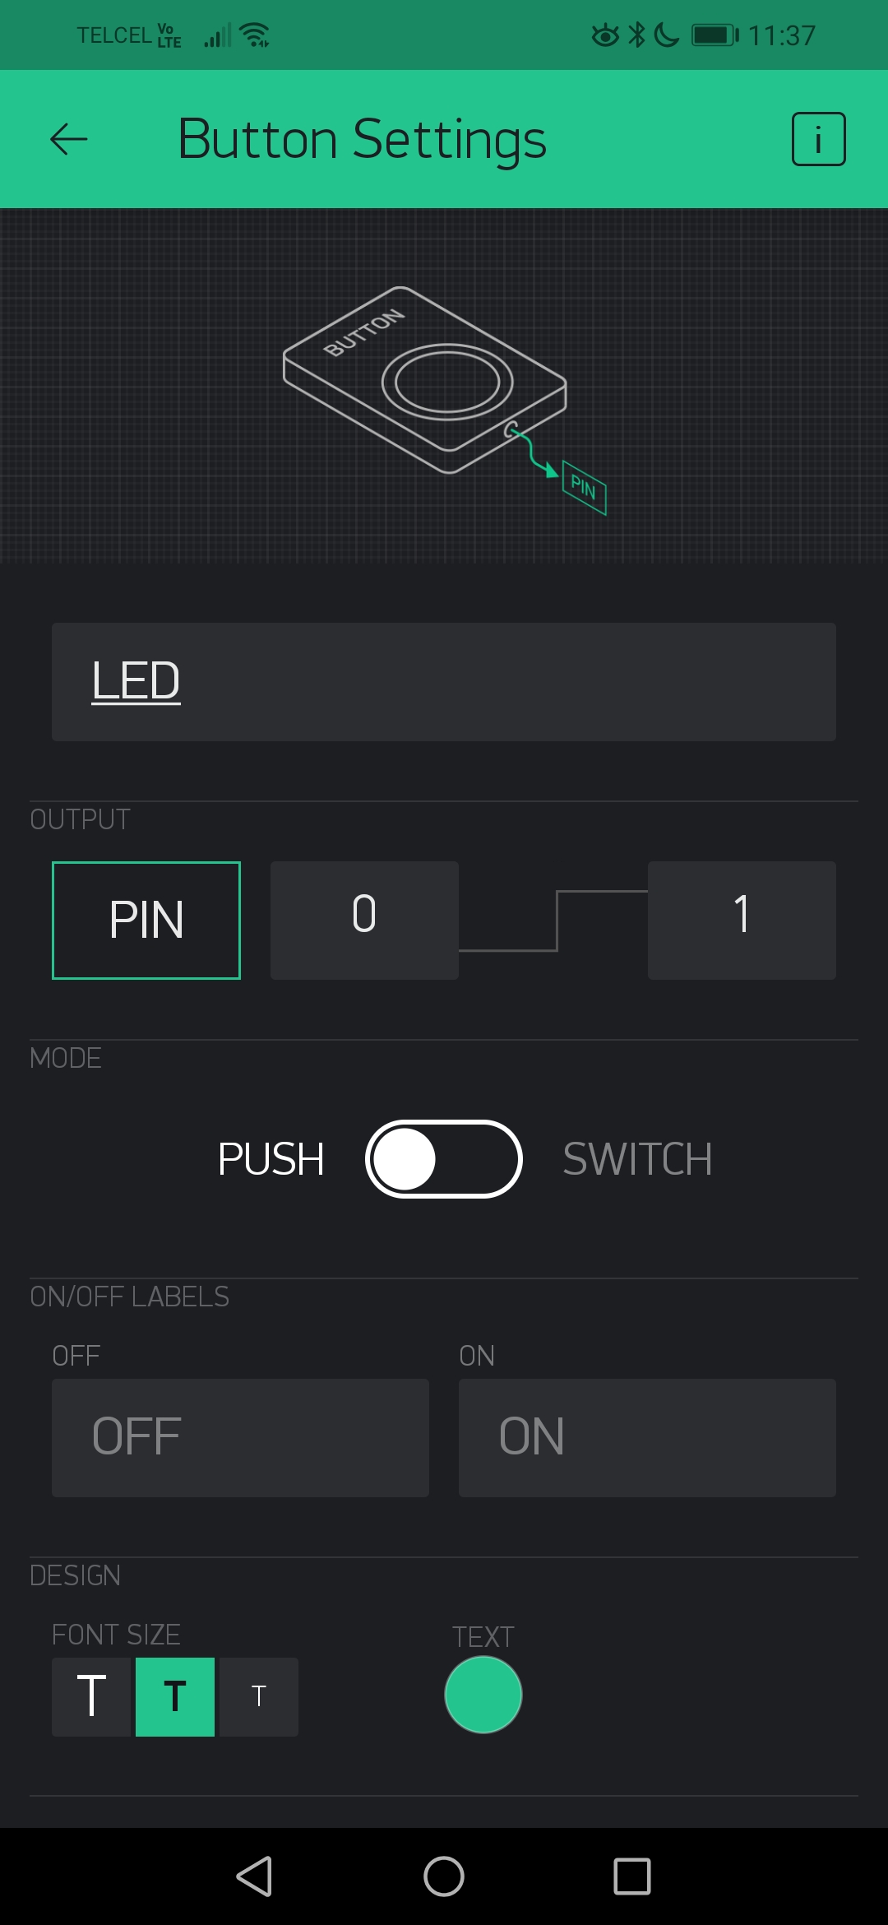Edit the LED widget name field

(x=444, y=682)
